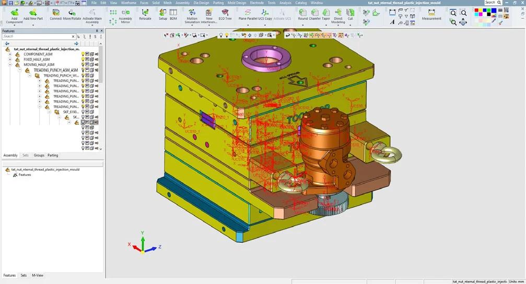
Task: Switch to the Parting tab in Features panel
Action: 53,155
